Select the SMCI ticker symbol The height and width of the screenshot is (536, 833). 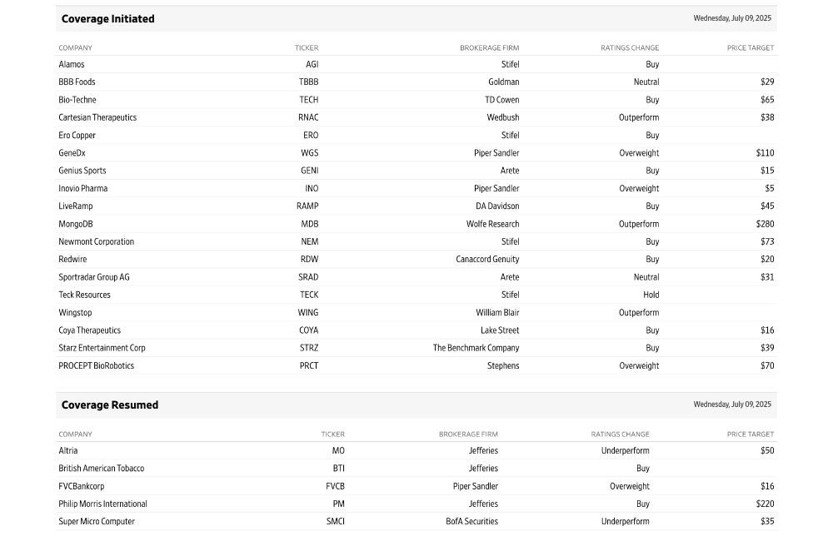tap(335, 522)
